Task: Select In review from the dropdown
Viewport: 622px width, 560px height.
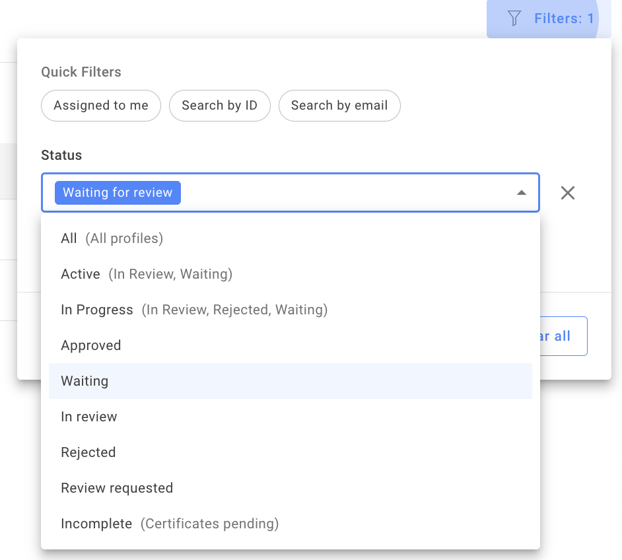Action: 89,417
